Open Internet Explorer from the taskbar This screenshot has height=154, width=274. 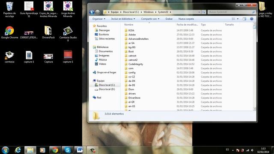(18, 150)
